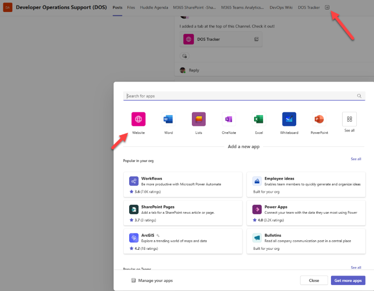Screen dimensions: 374x291
Task: Click See all for Popular on Teams
Action: click(356, 268)
